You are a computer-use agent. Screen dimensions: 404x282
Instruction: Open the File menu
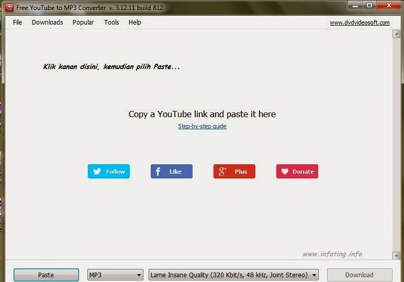click(x=17, y=22)
